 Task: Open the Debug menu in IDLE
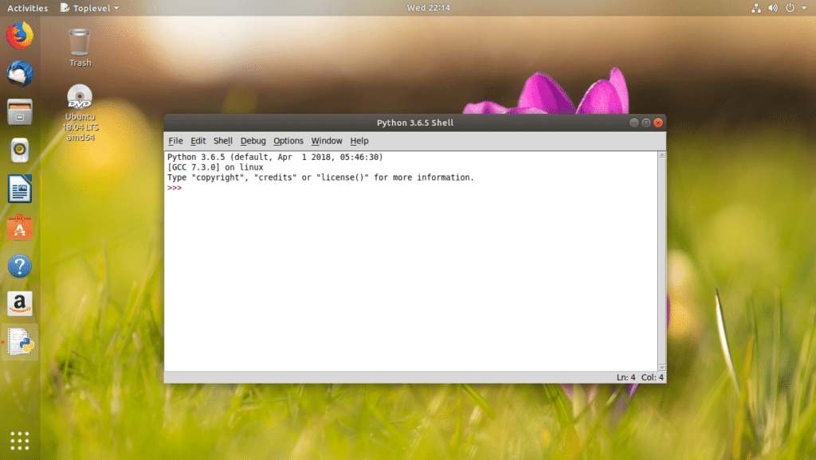click(x=253, y=141)
